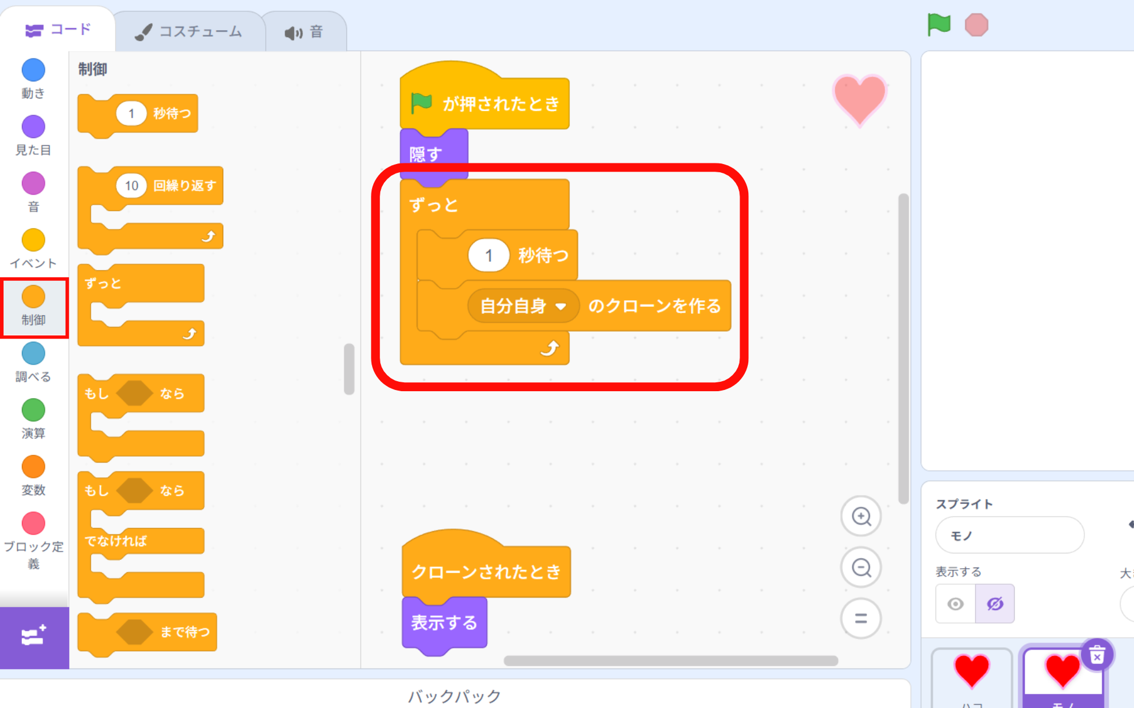1134x708 pixels.
Task: Select the 演算 (Operators) green category
Action: [x=33, y=411]
